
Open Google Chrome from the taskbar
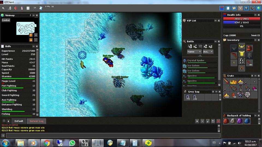tap(47, 143)
